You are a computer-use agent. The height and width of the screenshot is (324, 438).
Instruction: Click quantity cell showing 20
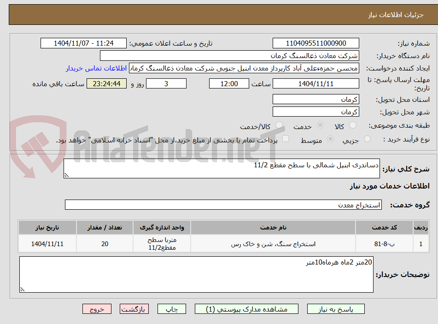tap(105, 244)
